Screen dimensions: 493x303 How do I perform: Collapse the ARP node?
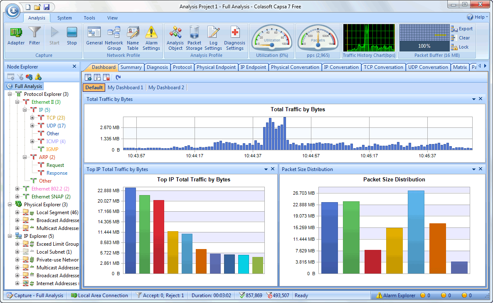tap(25, 157)
